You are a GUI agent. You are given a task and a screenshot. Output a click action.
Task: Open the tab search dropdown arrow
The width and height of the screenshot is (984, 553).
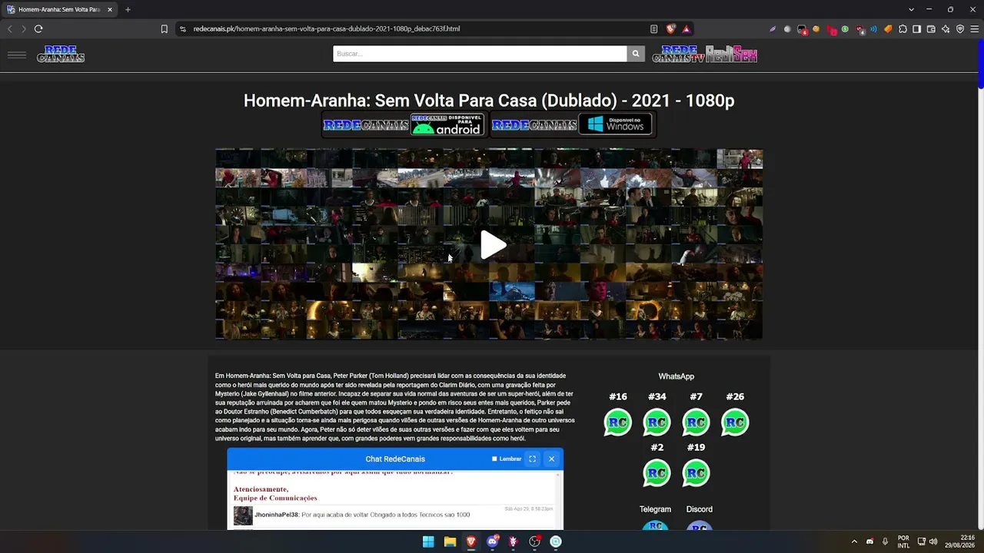pos(911,10)
